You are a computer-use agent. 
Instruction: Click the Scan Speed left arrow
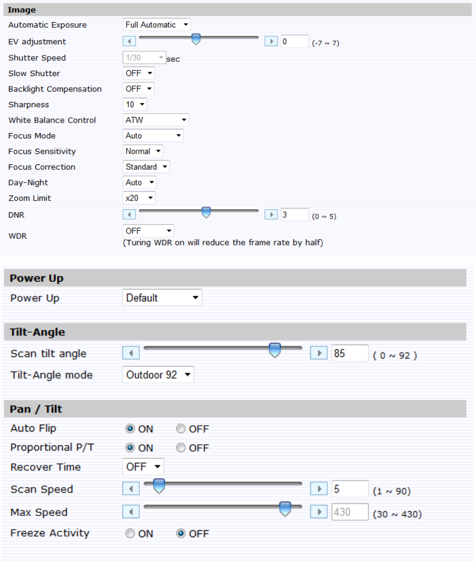131,489
